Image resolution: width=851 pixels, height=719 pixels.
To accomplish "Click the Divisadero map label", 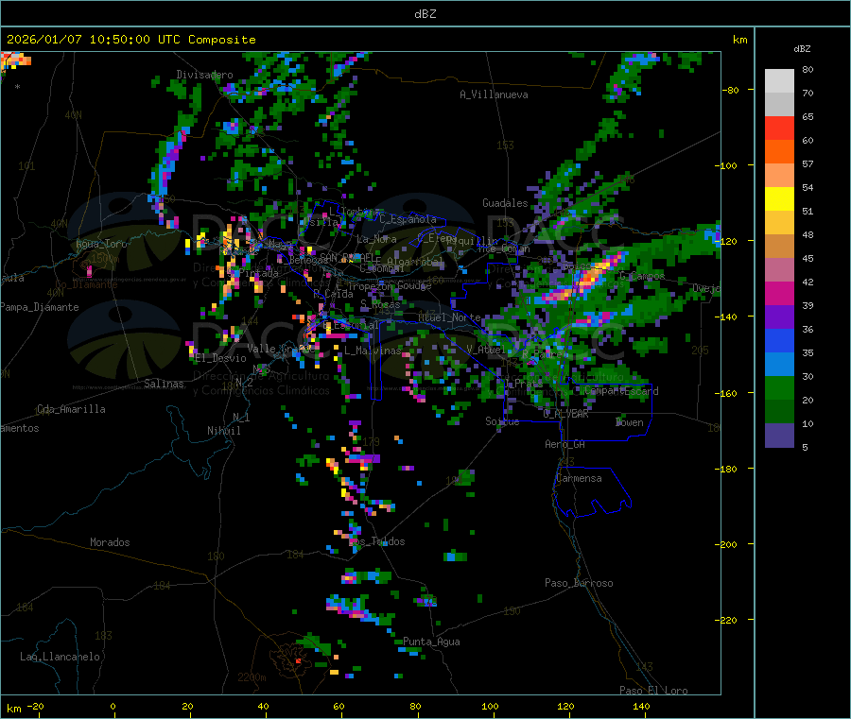I will point(204,75).
